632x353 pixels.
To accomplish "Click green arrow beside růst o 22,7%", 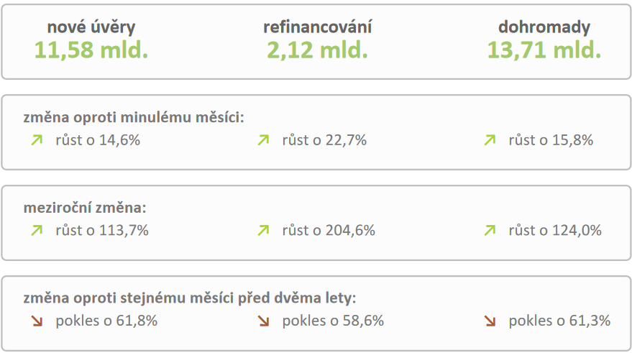I will [263, 140].
